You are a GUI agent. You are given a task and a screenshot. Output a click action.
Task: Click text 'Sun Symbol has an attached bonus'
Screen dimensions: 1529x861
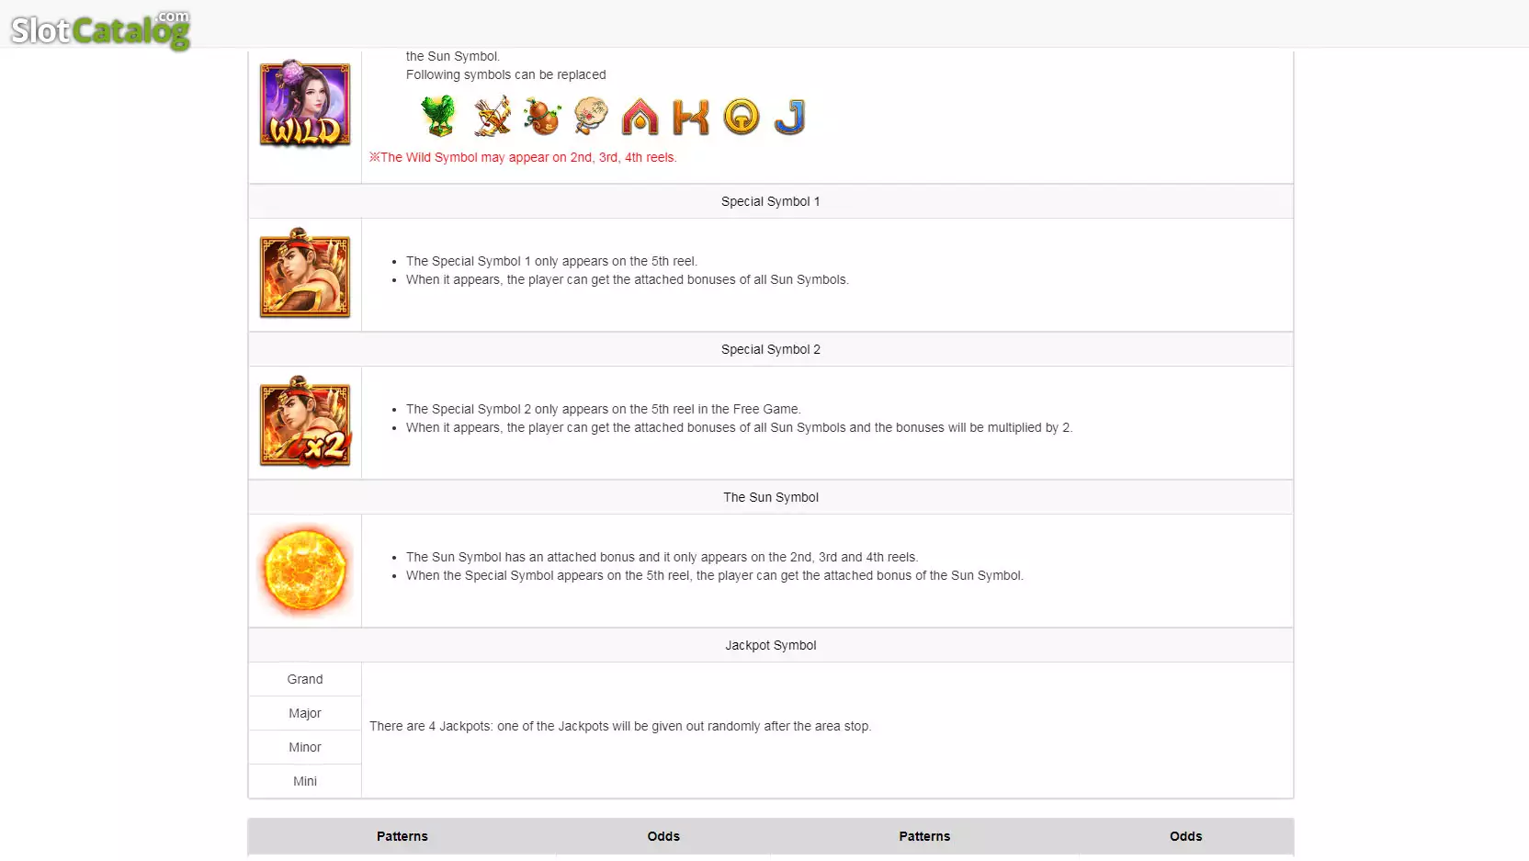(x=662, y=557)
